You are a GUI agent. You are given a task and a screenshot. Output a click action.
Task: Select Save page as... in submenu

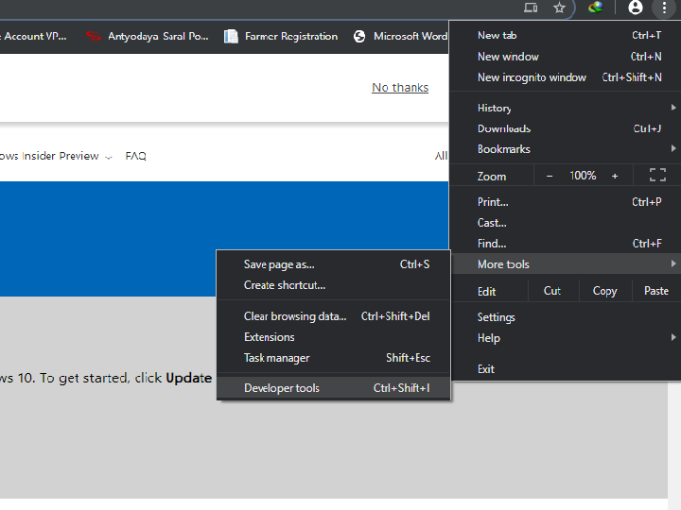pyautogui.click(x=334, y=264)
